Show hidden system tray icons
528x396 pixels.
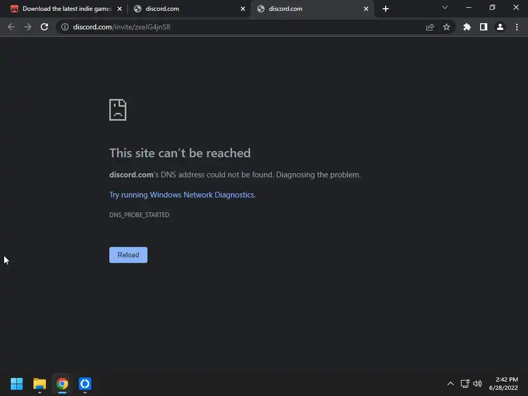click(x=451, y=384)
